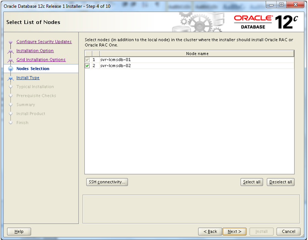Open the Configure Security Updates step link
Viewport: 308px width, 240px height.
pos(44,42)
